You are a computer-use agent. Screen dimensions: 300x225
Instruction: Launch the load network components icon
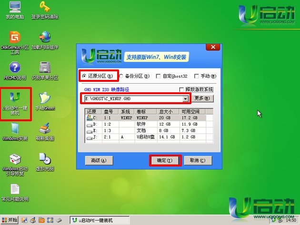pyautogui.click(x=45, y=40)
